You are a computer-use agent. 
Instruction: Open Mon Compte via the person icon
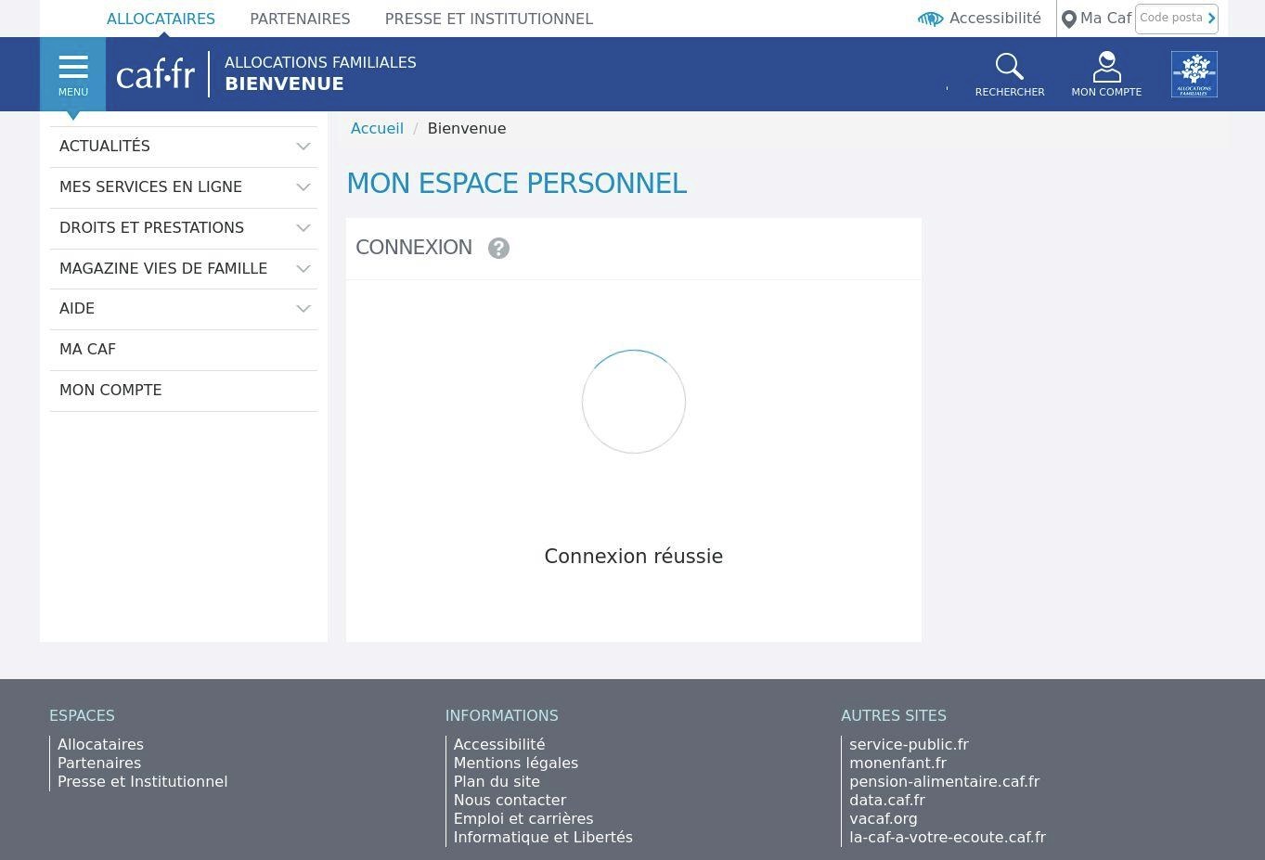[1106, 66]
